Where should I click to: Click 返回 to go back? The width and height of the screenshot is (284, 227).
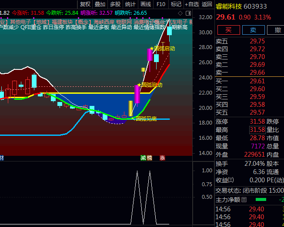[207, 4]
